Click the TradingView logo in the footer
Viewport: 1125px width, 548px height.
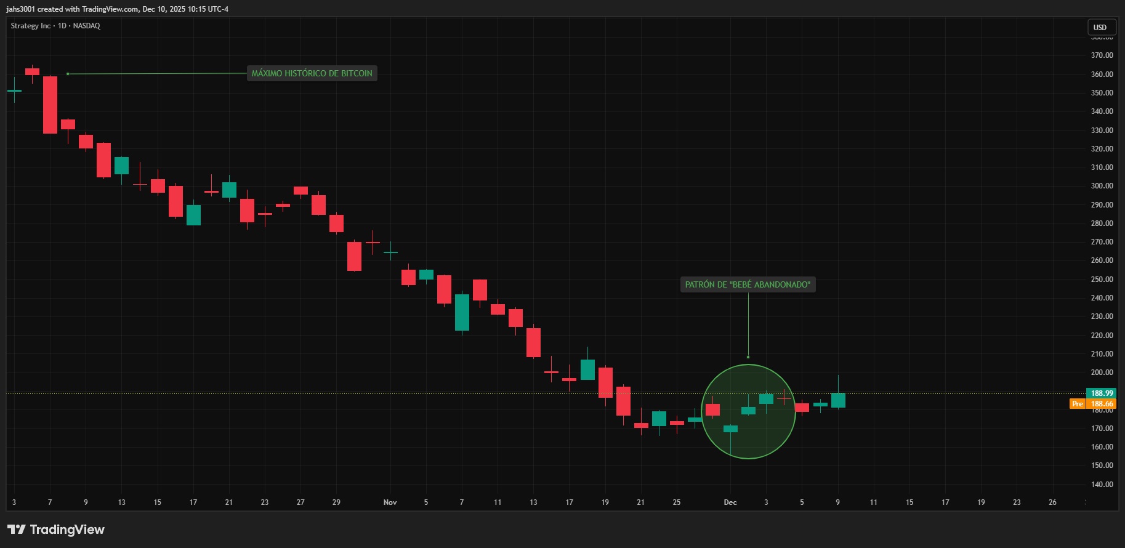[x=56, y=530]
